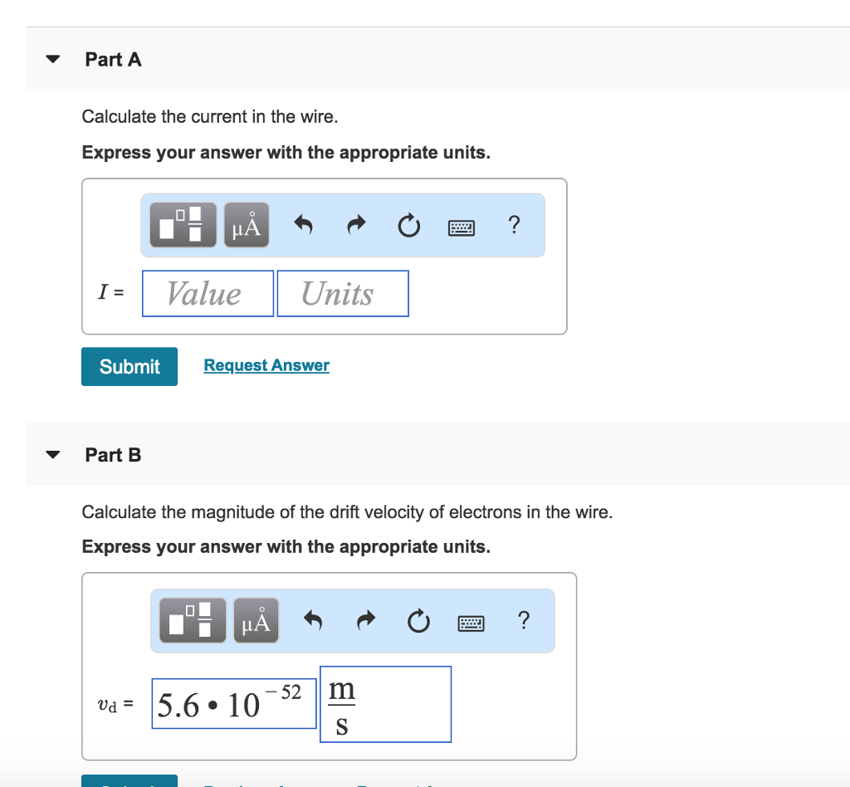Click the current Value input field
The image size is (850, 787).
tap(208, 293)
